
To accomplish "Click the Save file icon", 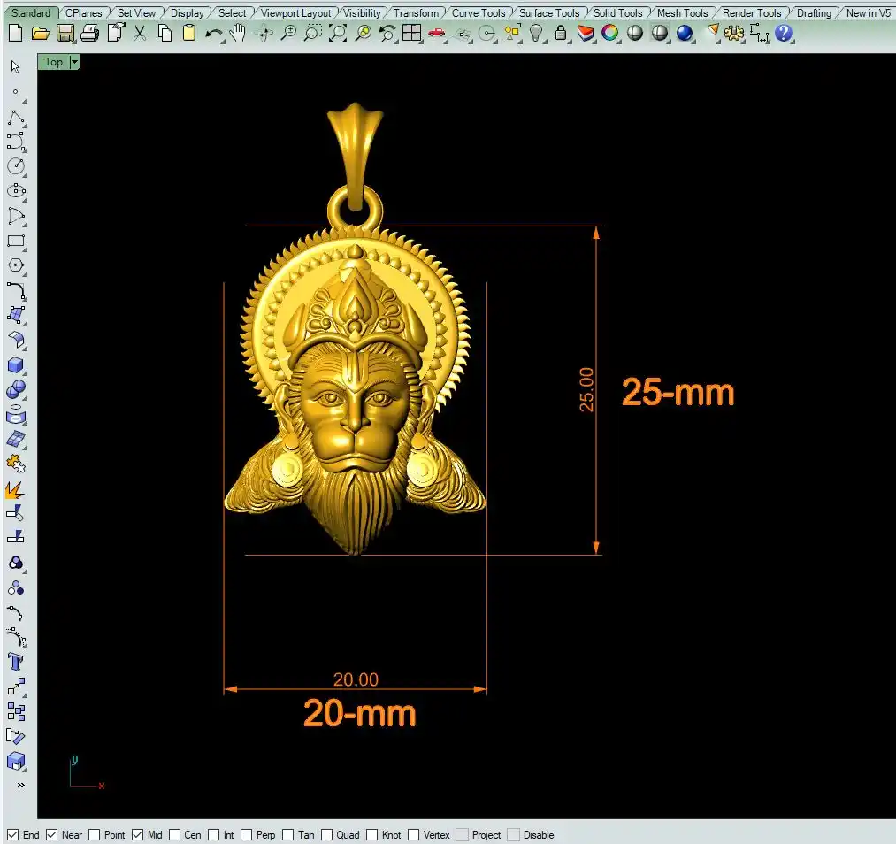I will (x=65, y=34).
